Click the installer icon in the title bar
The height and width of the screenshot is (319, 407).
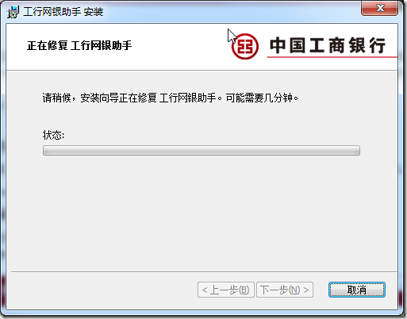click(13, 12)
